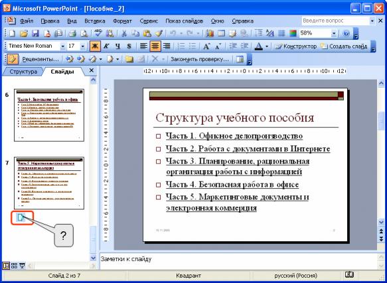
Task: Increase the list indent level
Action: click(x=244, y=46)
